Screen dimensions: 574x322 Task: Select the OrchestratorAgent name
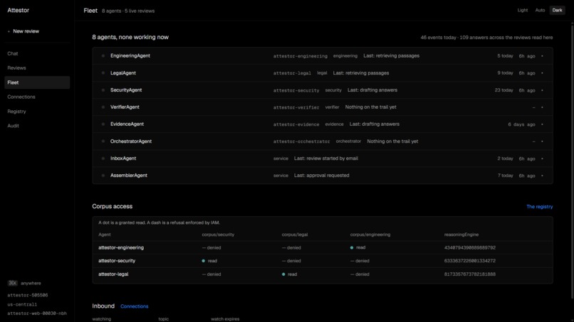[131, 141]
